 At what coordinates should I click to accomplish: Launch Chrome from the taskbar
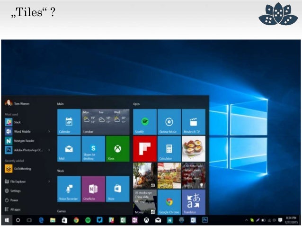pyautogui.click(x=76, y=220)
